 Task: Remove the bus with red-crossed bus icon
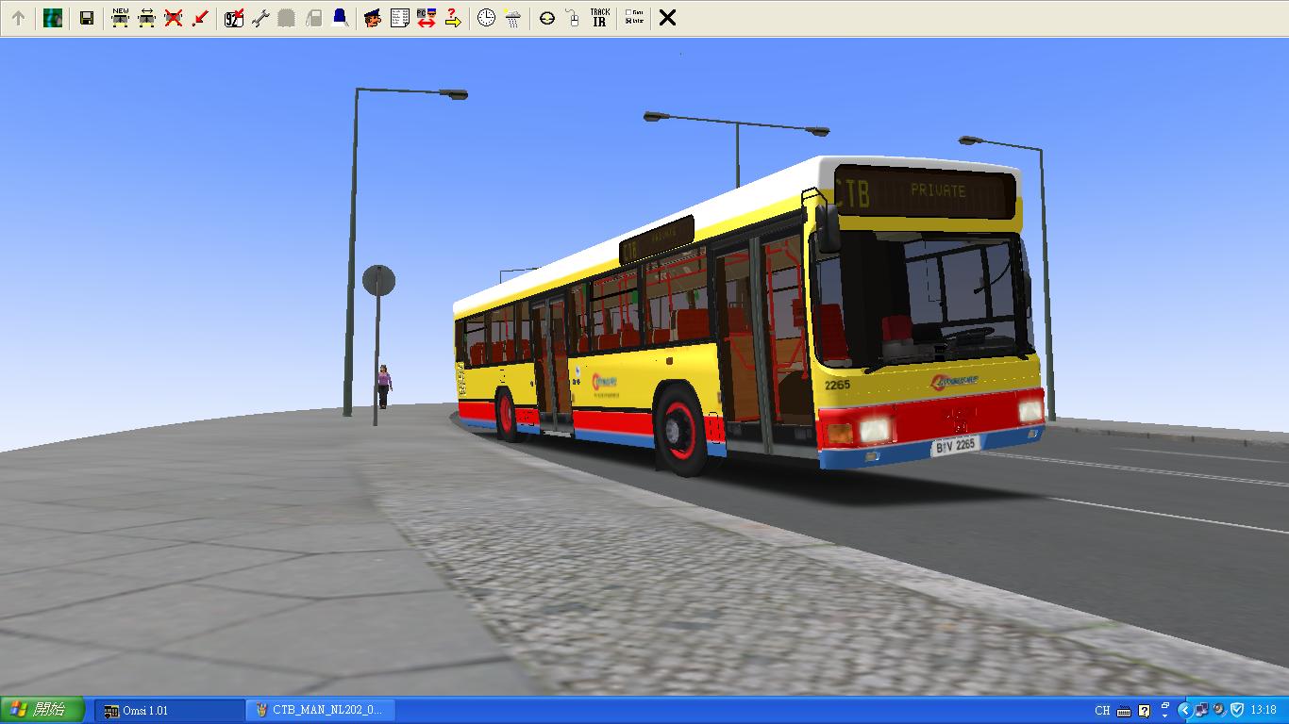(x=173, y=18)
